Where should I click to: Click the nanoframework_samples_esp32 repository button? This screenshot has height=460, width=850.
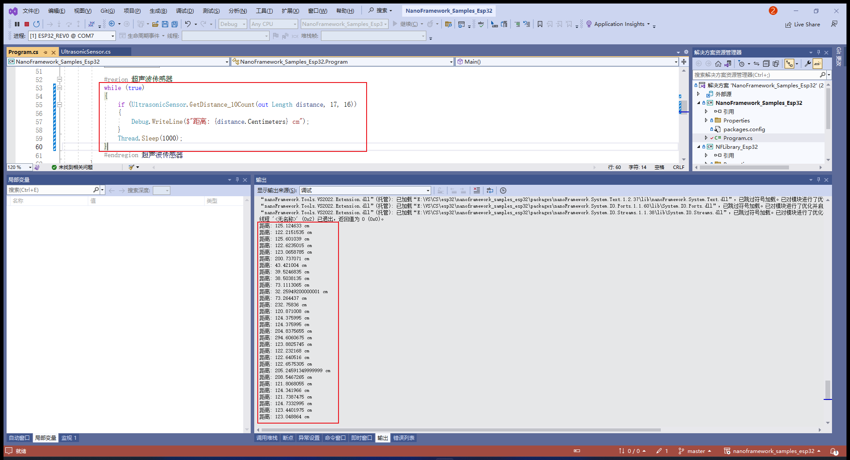pyautogui.click(x=772, y=451)
